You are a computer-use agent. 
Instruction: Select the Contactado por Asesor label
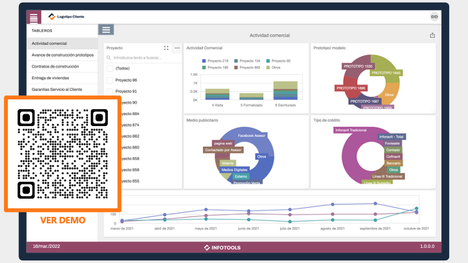(223, 150)
